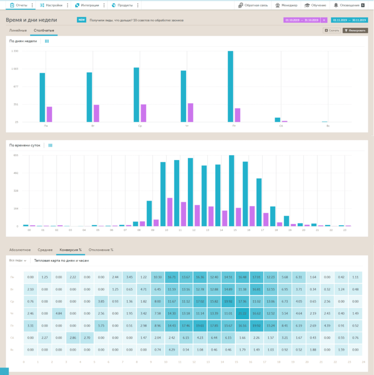Image resolution: width=374 pixels, height=375 pixels.
Task: Click the Фильтровать button
Action: [355, 30]
